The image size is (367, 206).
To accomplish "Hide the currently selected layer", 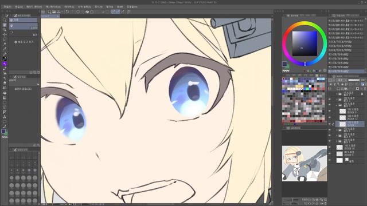I will click(330, 124).
